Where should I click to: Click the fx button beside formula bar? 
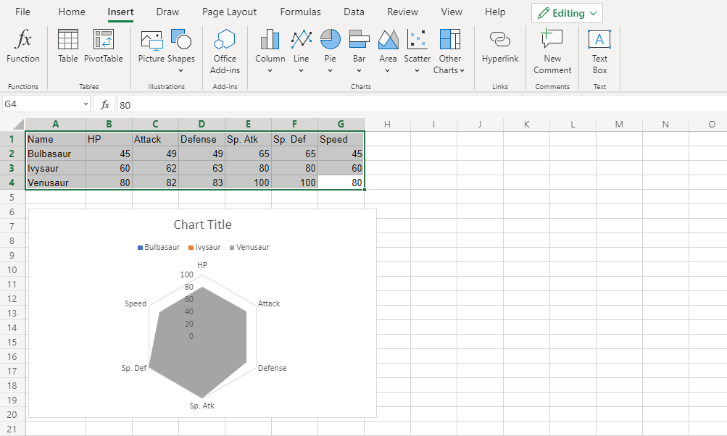click(x=104, y=104)
